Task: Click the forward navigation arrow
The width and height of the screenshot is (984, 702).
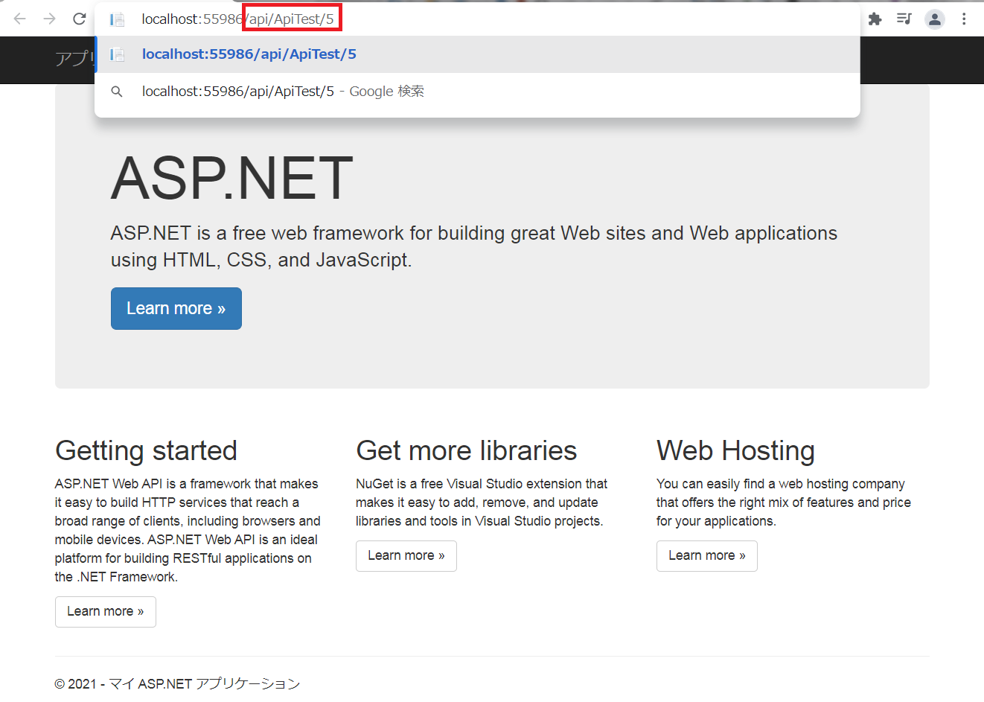Action: click(49, 19)
